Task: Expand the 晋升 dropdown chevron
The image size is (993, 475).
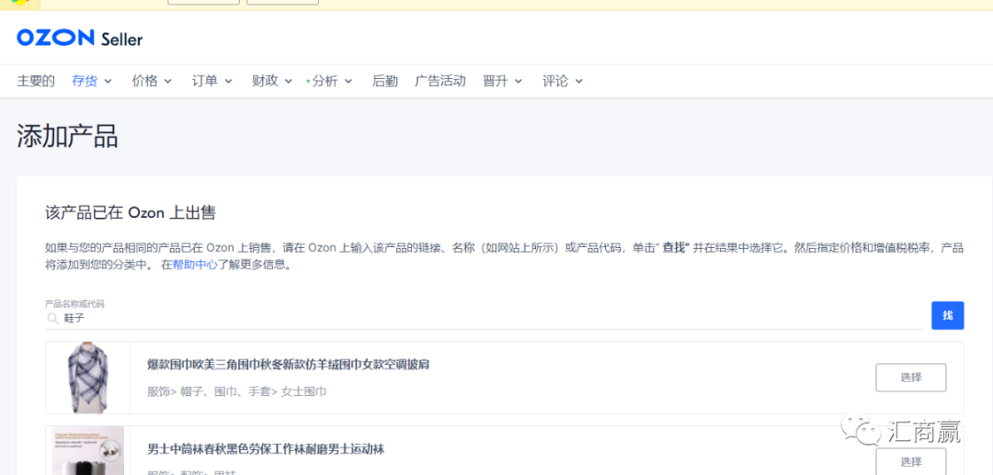Action: [x=518, y=81]
